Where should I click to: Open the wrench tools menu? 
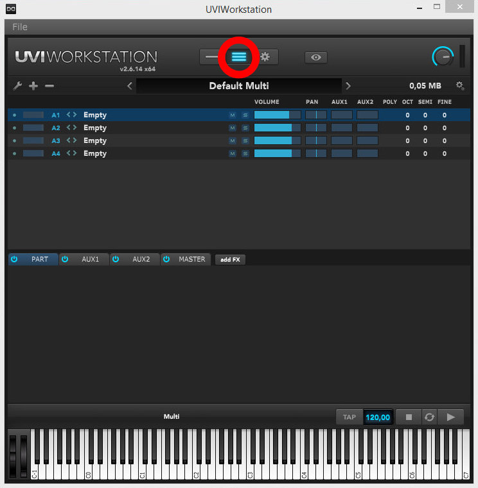tap(17, 86)
